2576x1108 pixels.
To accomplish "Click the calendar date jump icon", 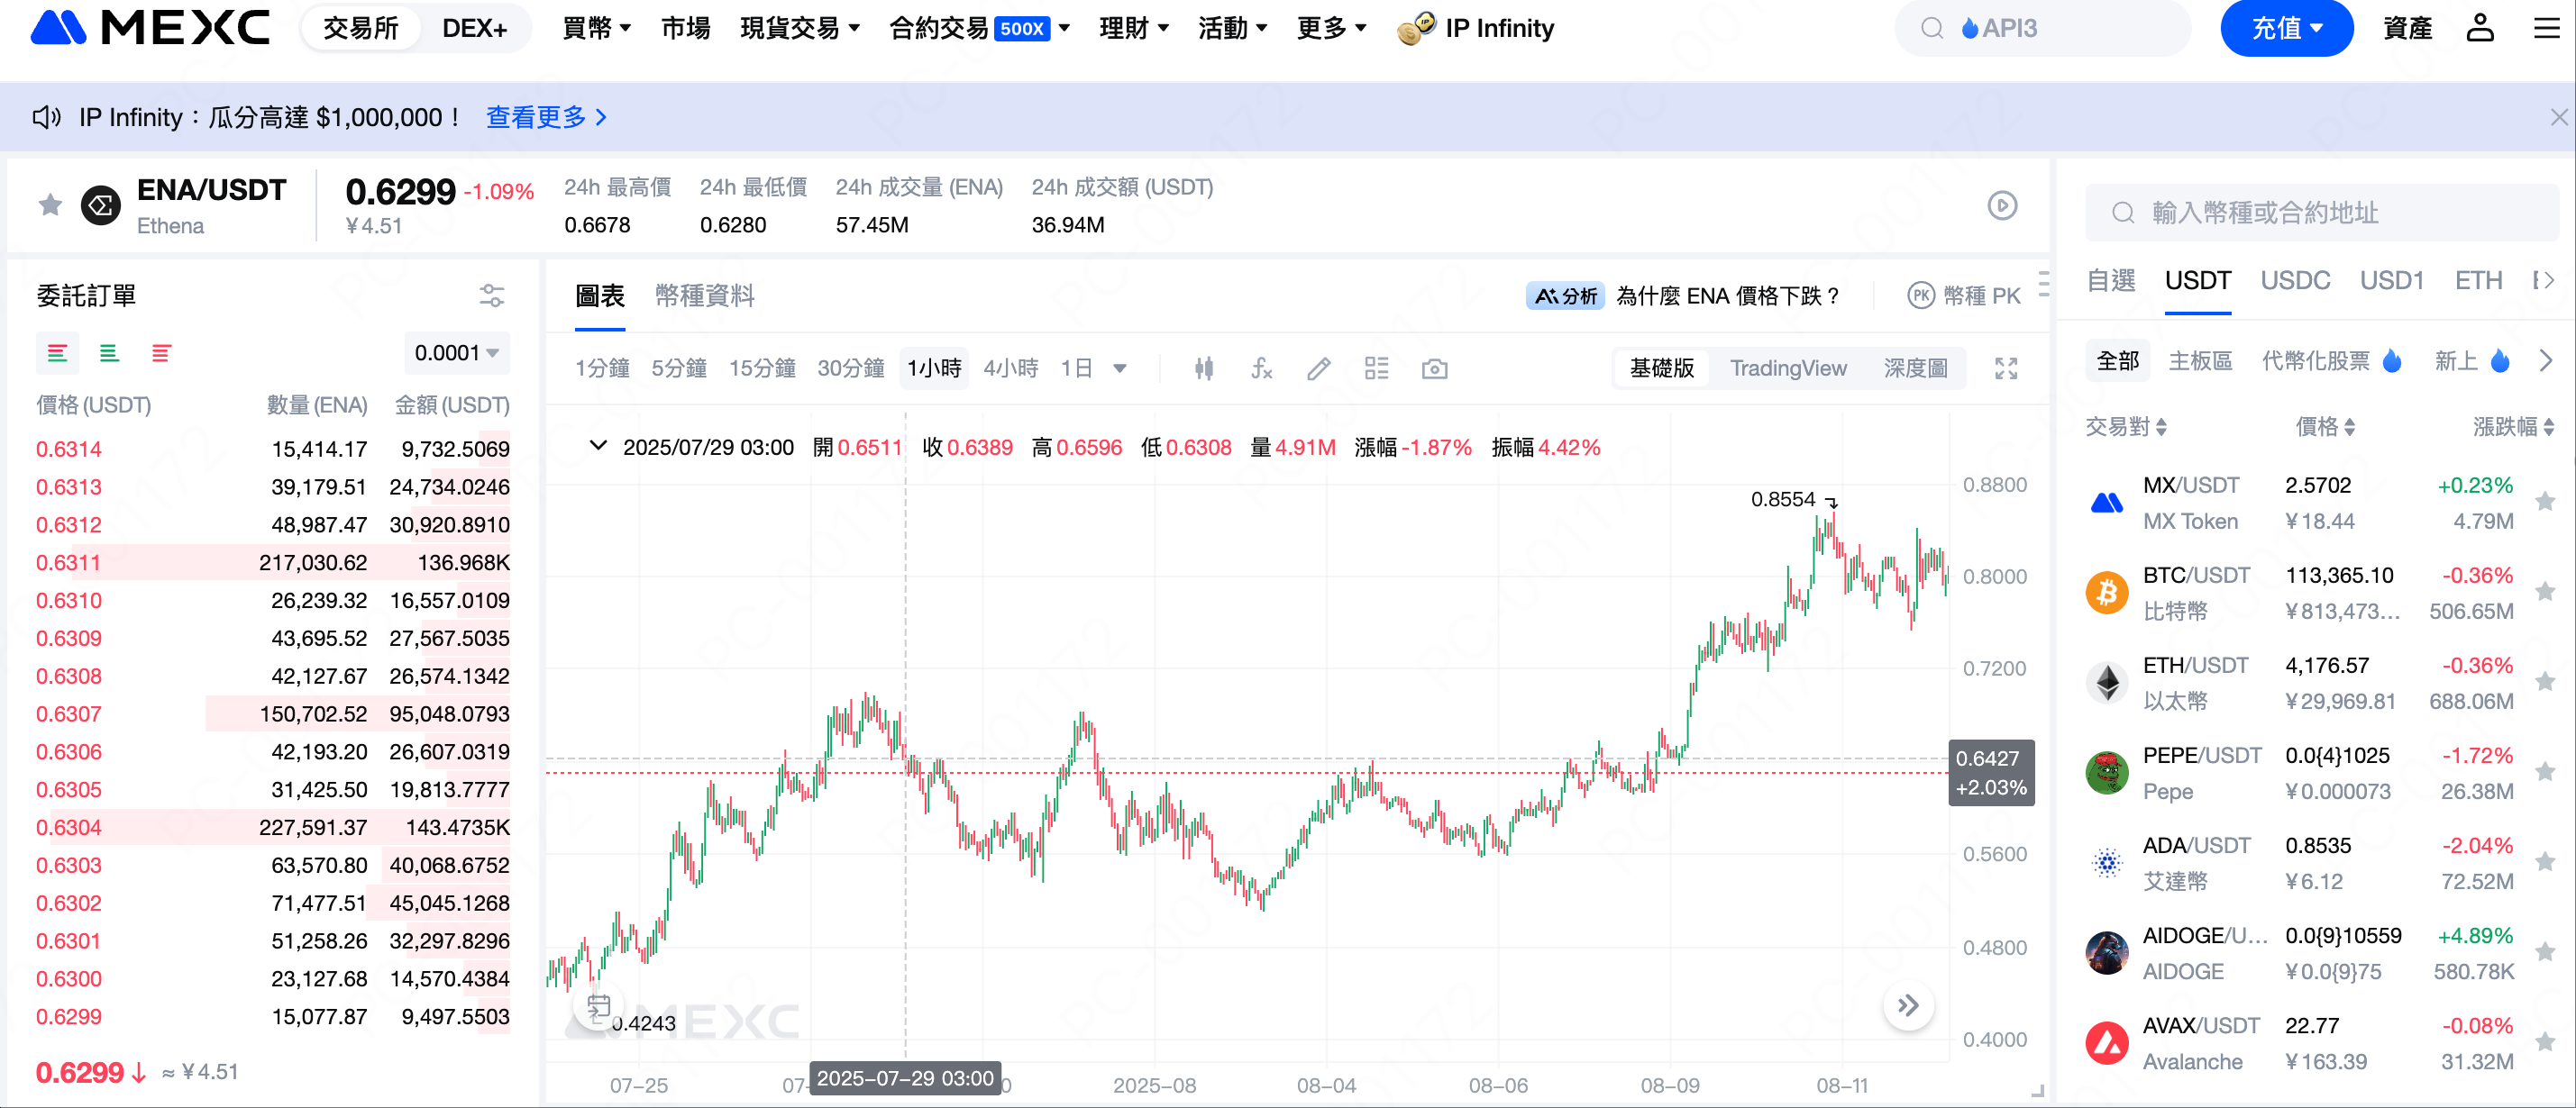I will pyautogui.click(x=599, y=1006).
